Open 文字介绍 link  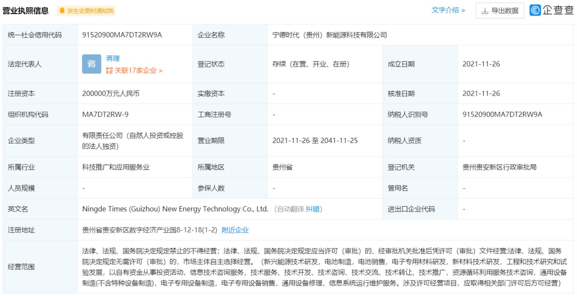tap(448, 10)
